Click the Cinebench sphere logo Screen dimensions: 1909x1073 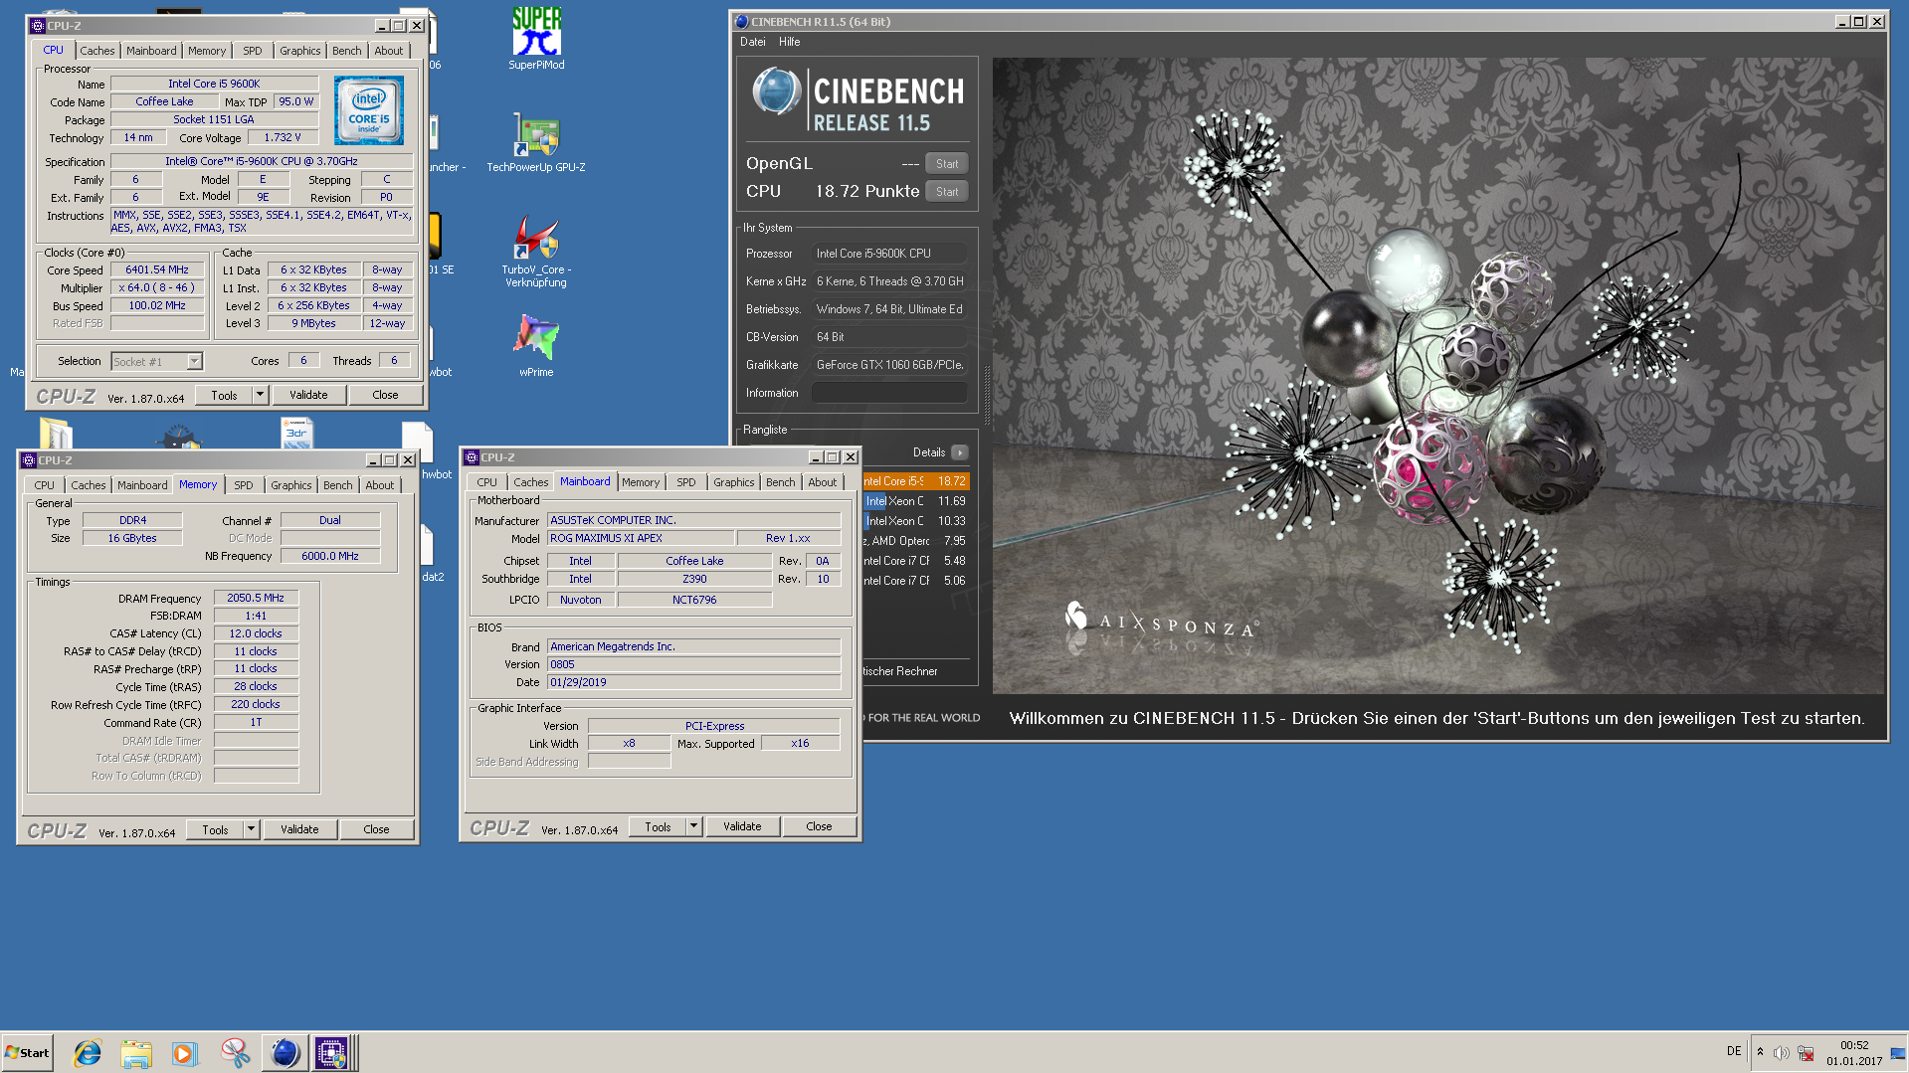pyautogui.click(x=776, y=93)
